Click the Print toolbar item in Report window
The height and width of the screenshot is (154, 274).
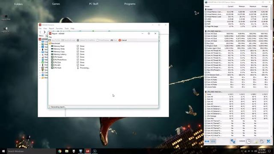pos(114,40)
